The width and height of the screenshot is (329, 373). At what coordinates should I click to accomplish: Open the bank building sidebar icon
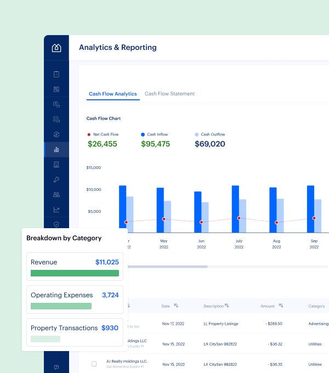click(x=56, y=119)
